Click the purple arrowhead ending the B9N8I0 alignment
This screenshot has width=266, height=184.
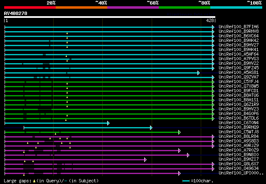point(188,155)
